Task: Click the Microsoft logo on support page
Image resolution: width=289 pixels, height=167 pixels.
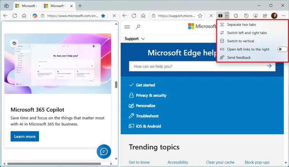Action: click(202, 26)
